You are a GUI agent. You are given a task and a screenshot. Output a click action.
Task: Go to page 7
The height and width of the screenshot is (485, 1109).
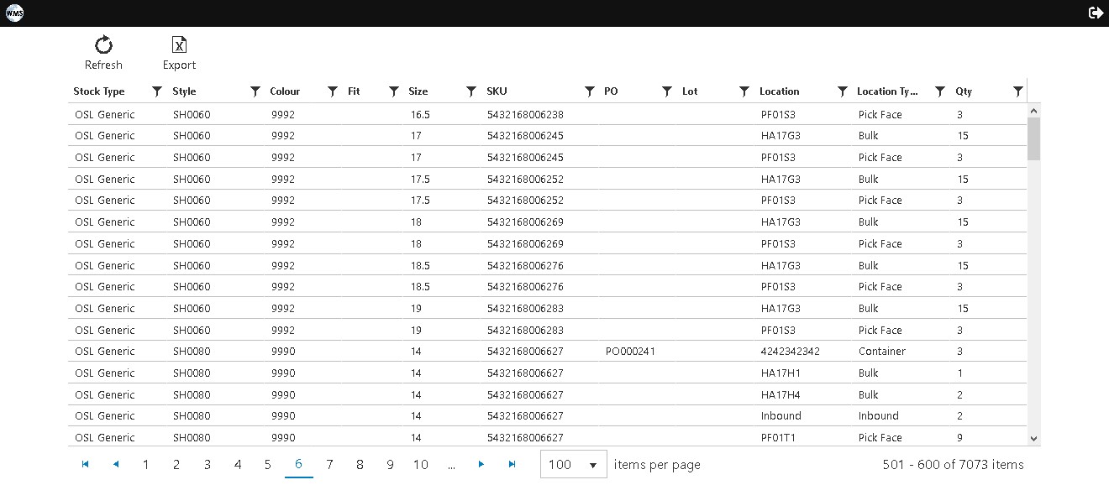click(329, 465)
